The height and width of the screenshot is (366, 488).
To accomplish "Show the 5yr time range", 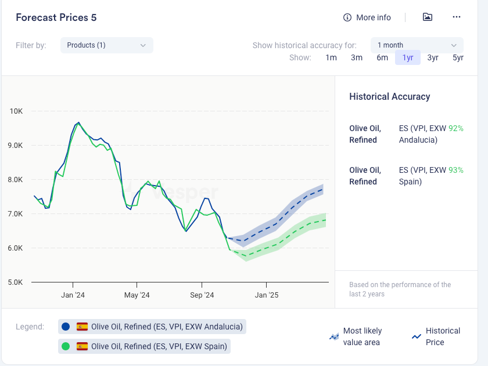I will pos(458,57).
